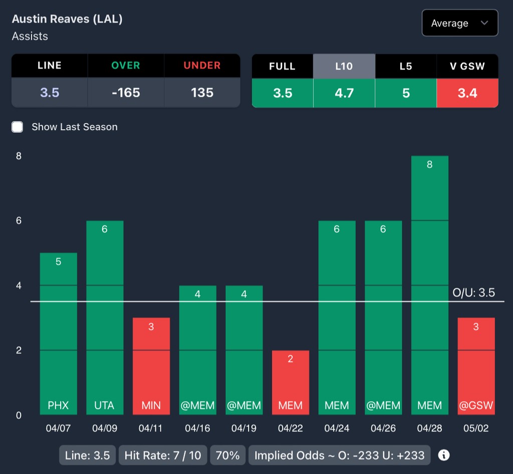Click the 70% pill
The height and width of the screenshot is (474, 513).
tap(228, 455)
